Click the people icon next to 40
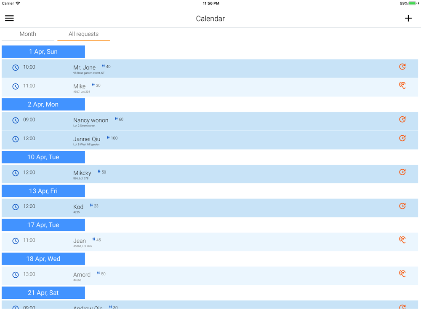The width and height of the screenshot is (421, 316). coord(104,66)
